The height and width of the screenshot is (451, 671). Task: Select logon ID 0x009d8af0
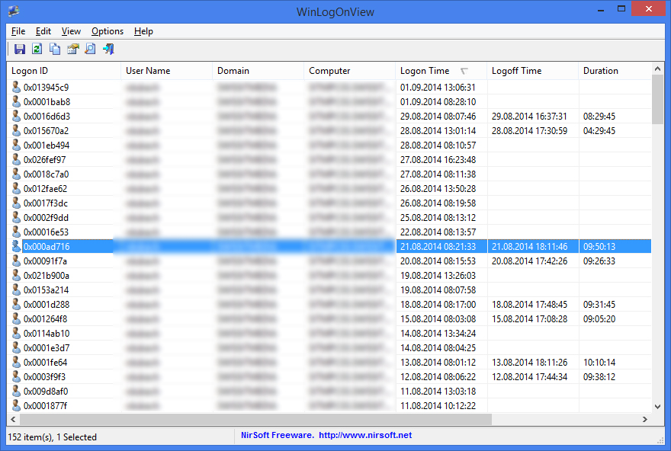coord(46,392)
